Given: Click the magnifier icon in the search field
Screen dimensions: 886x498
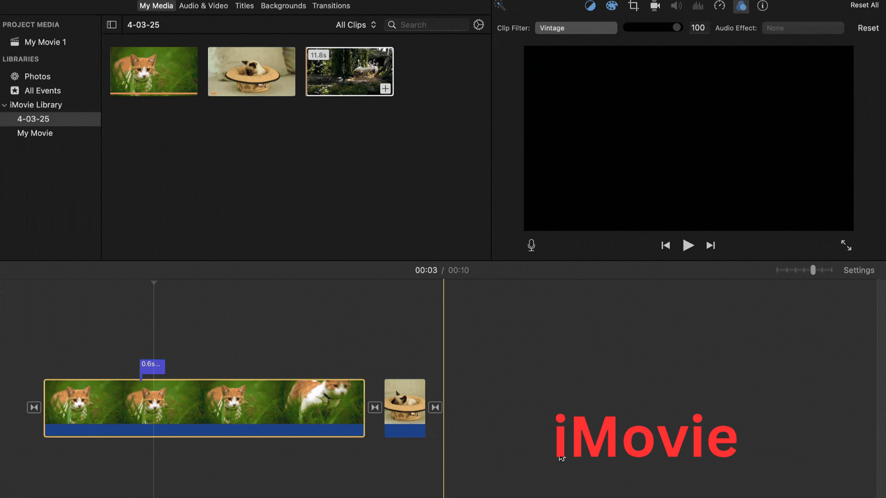Looking at the screenshot, I should click(392, 25).
